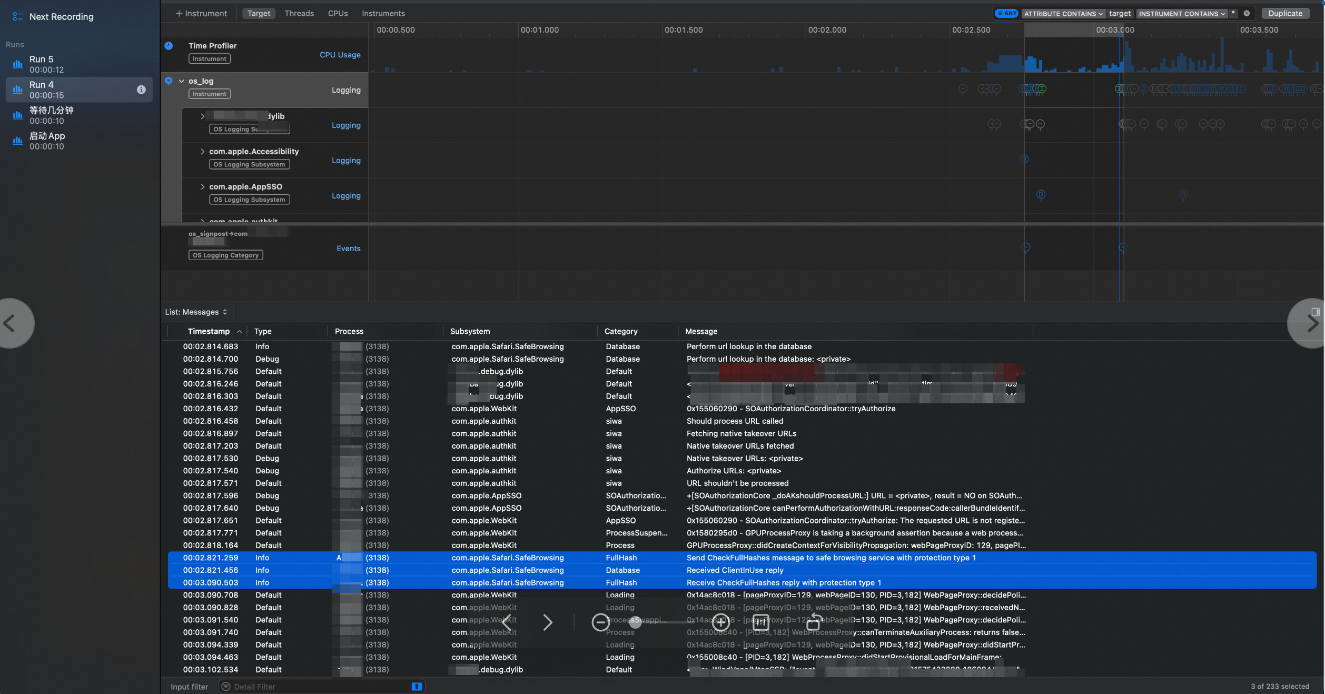Edit the 'target' filter value field
This screenshot has height=694, width=1325.
point(1120,14)
